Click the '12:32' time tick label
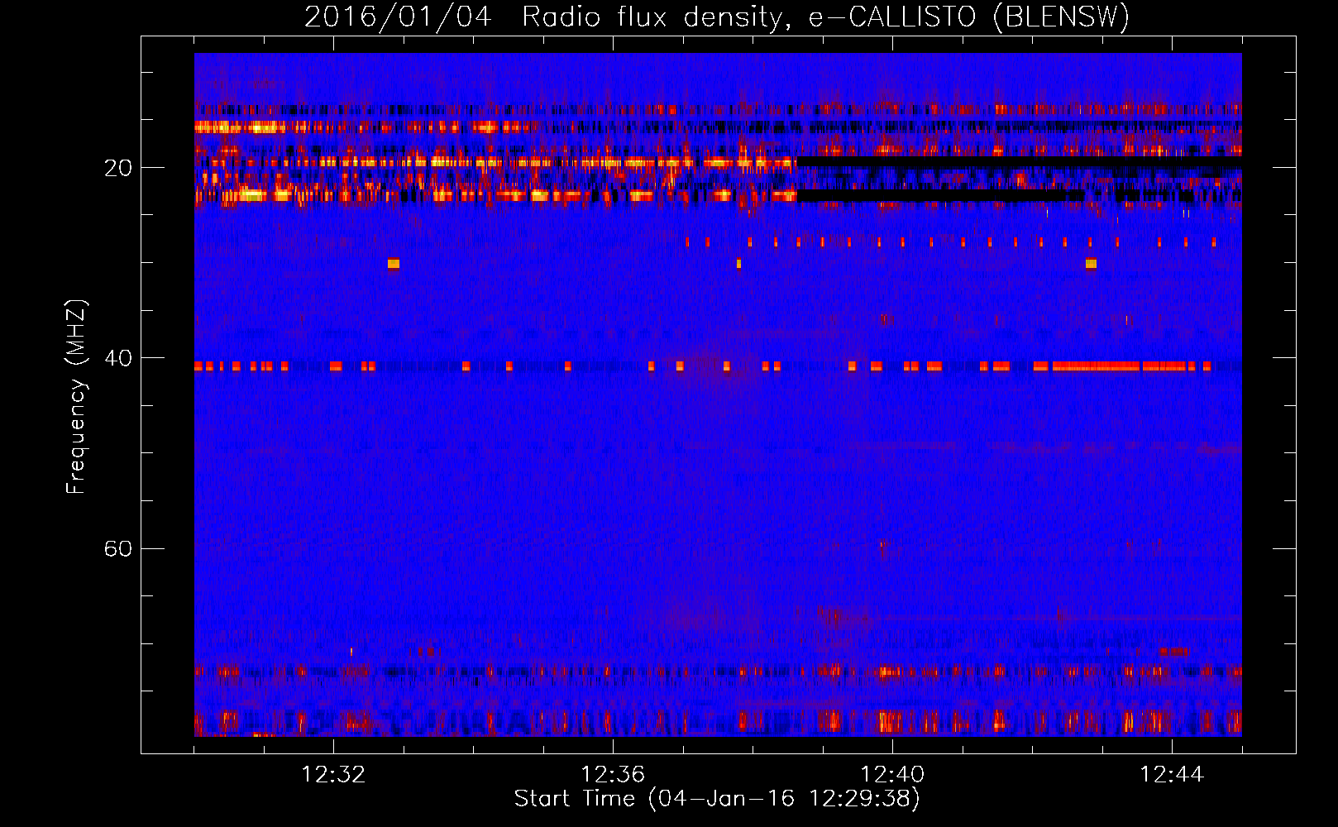Image resolution: width=1338 pixels, height=827 pixels. pyautogui.click(x=333, y=775)
